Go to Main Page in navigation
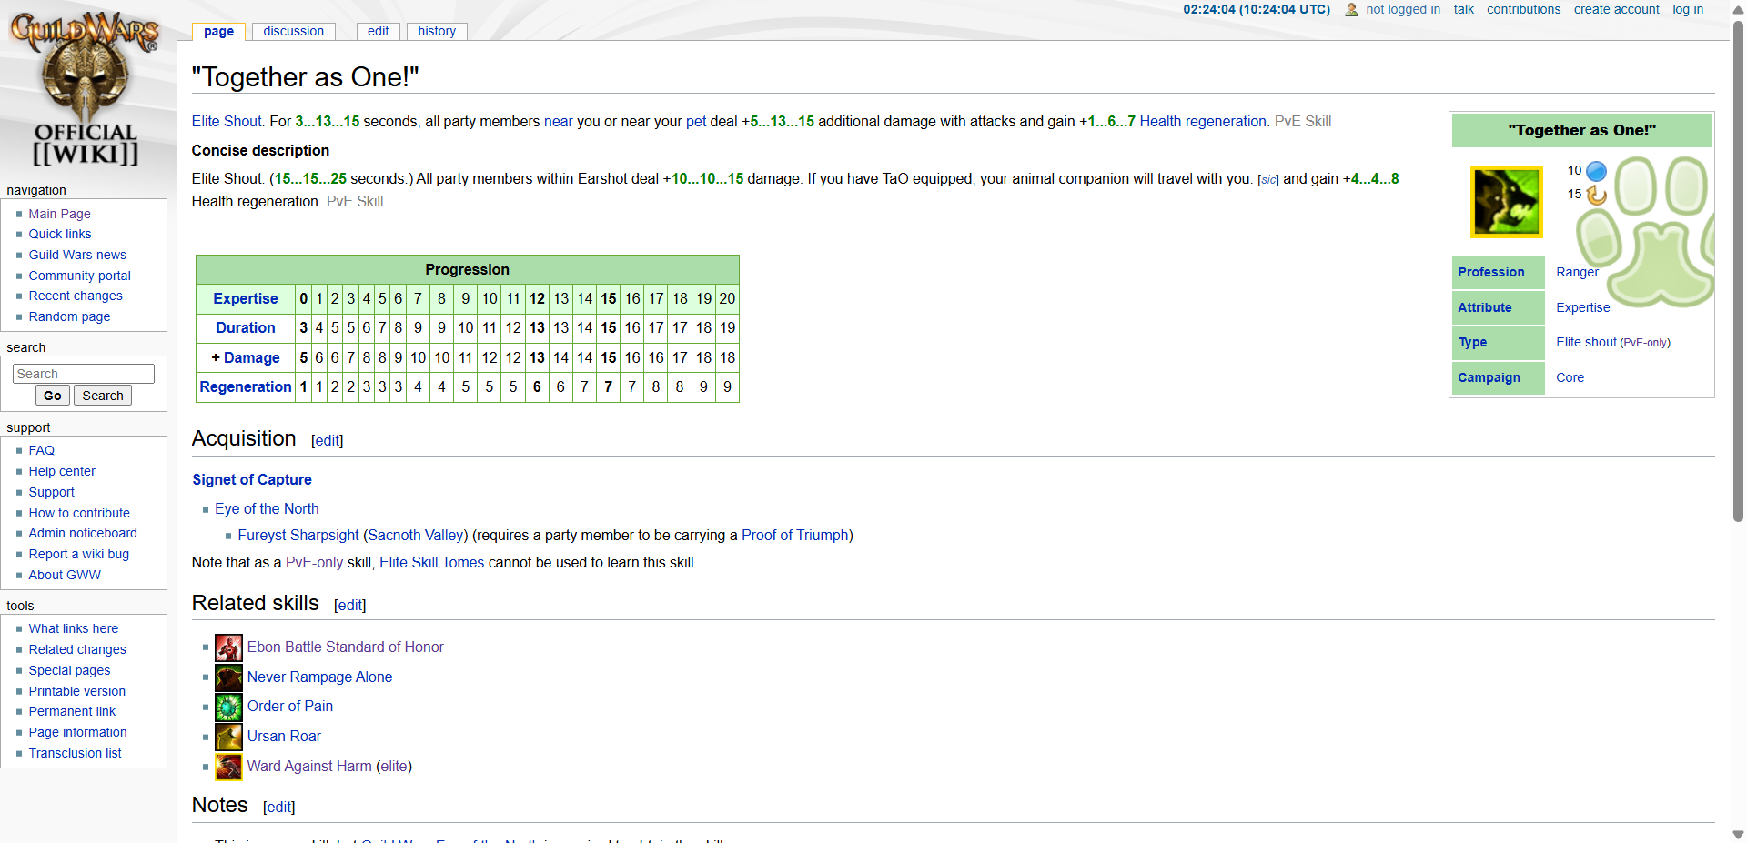Image resolution: width=1747 pixels, height=843 pixels. point(59,214)
